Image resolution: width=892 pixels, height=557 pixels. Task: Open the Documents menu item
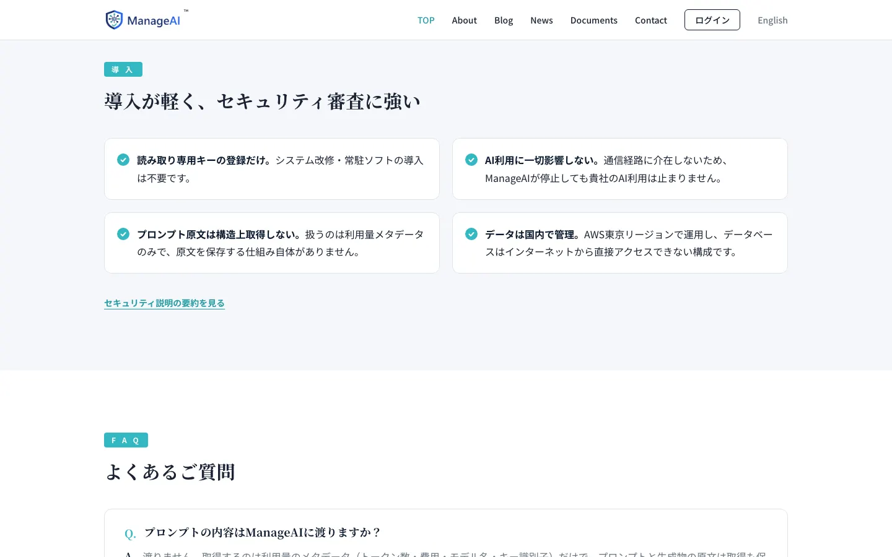pos(594,20)
